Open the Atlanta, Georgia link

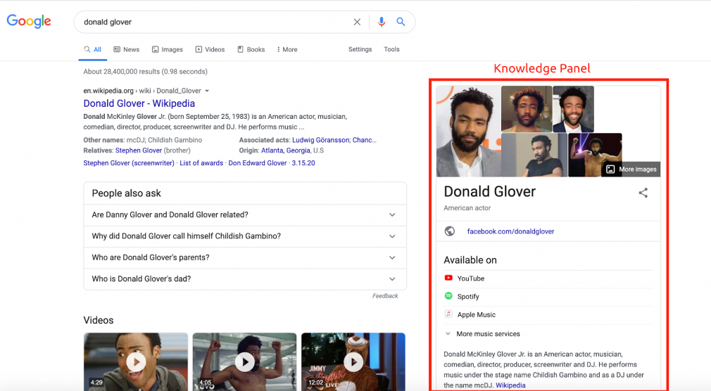tap(286, 150)
